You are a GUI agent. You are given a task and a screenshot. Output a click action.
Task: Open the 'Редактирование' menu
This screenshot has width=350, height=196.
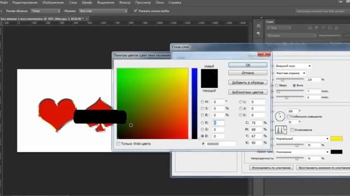pos(25,3)
